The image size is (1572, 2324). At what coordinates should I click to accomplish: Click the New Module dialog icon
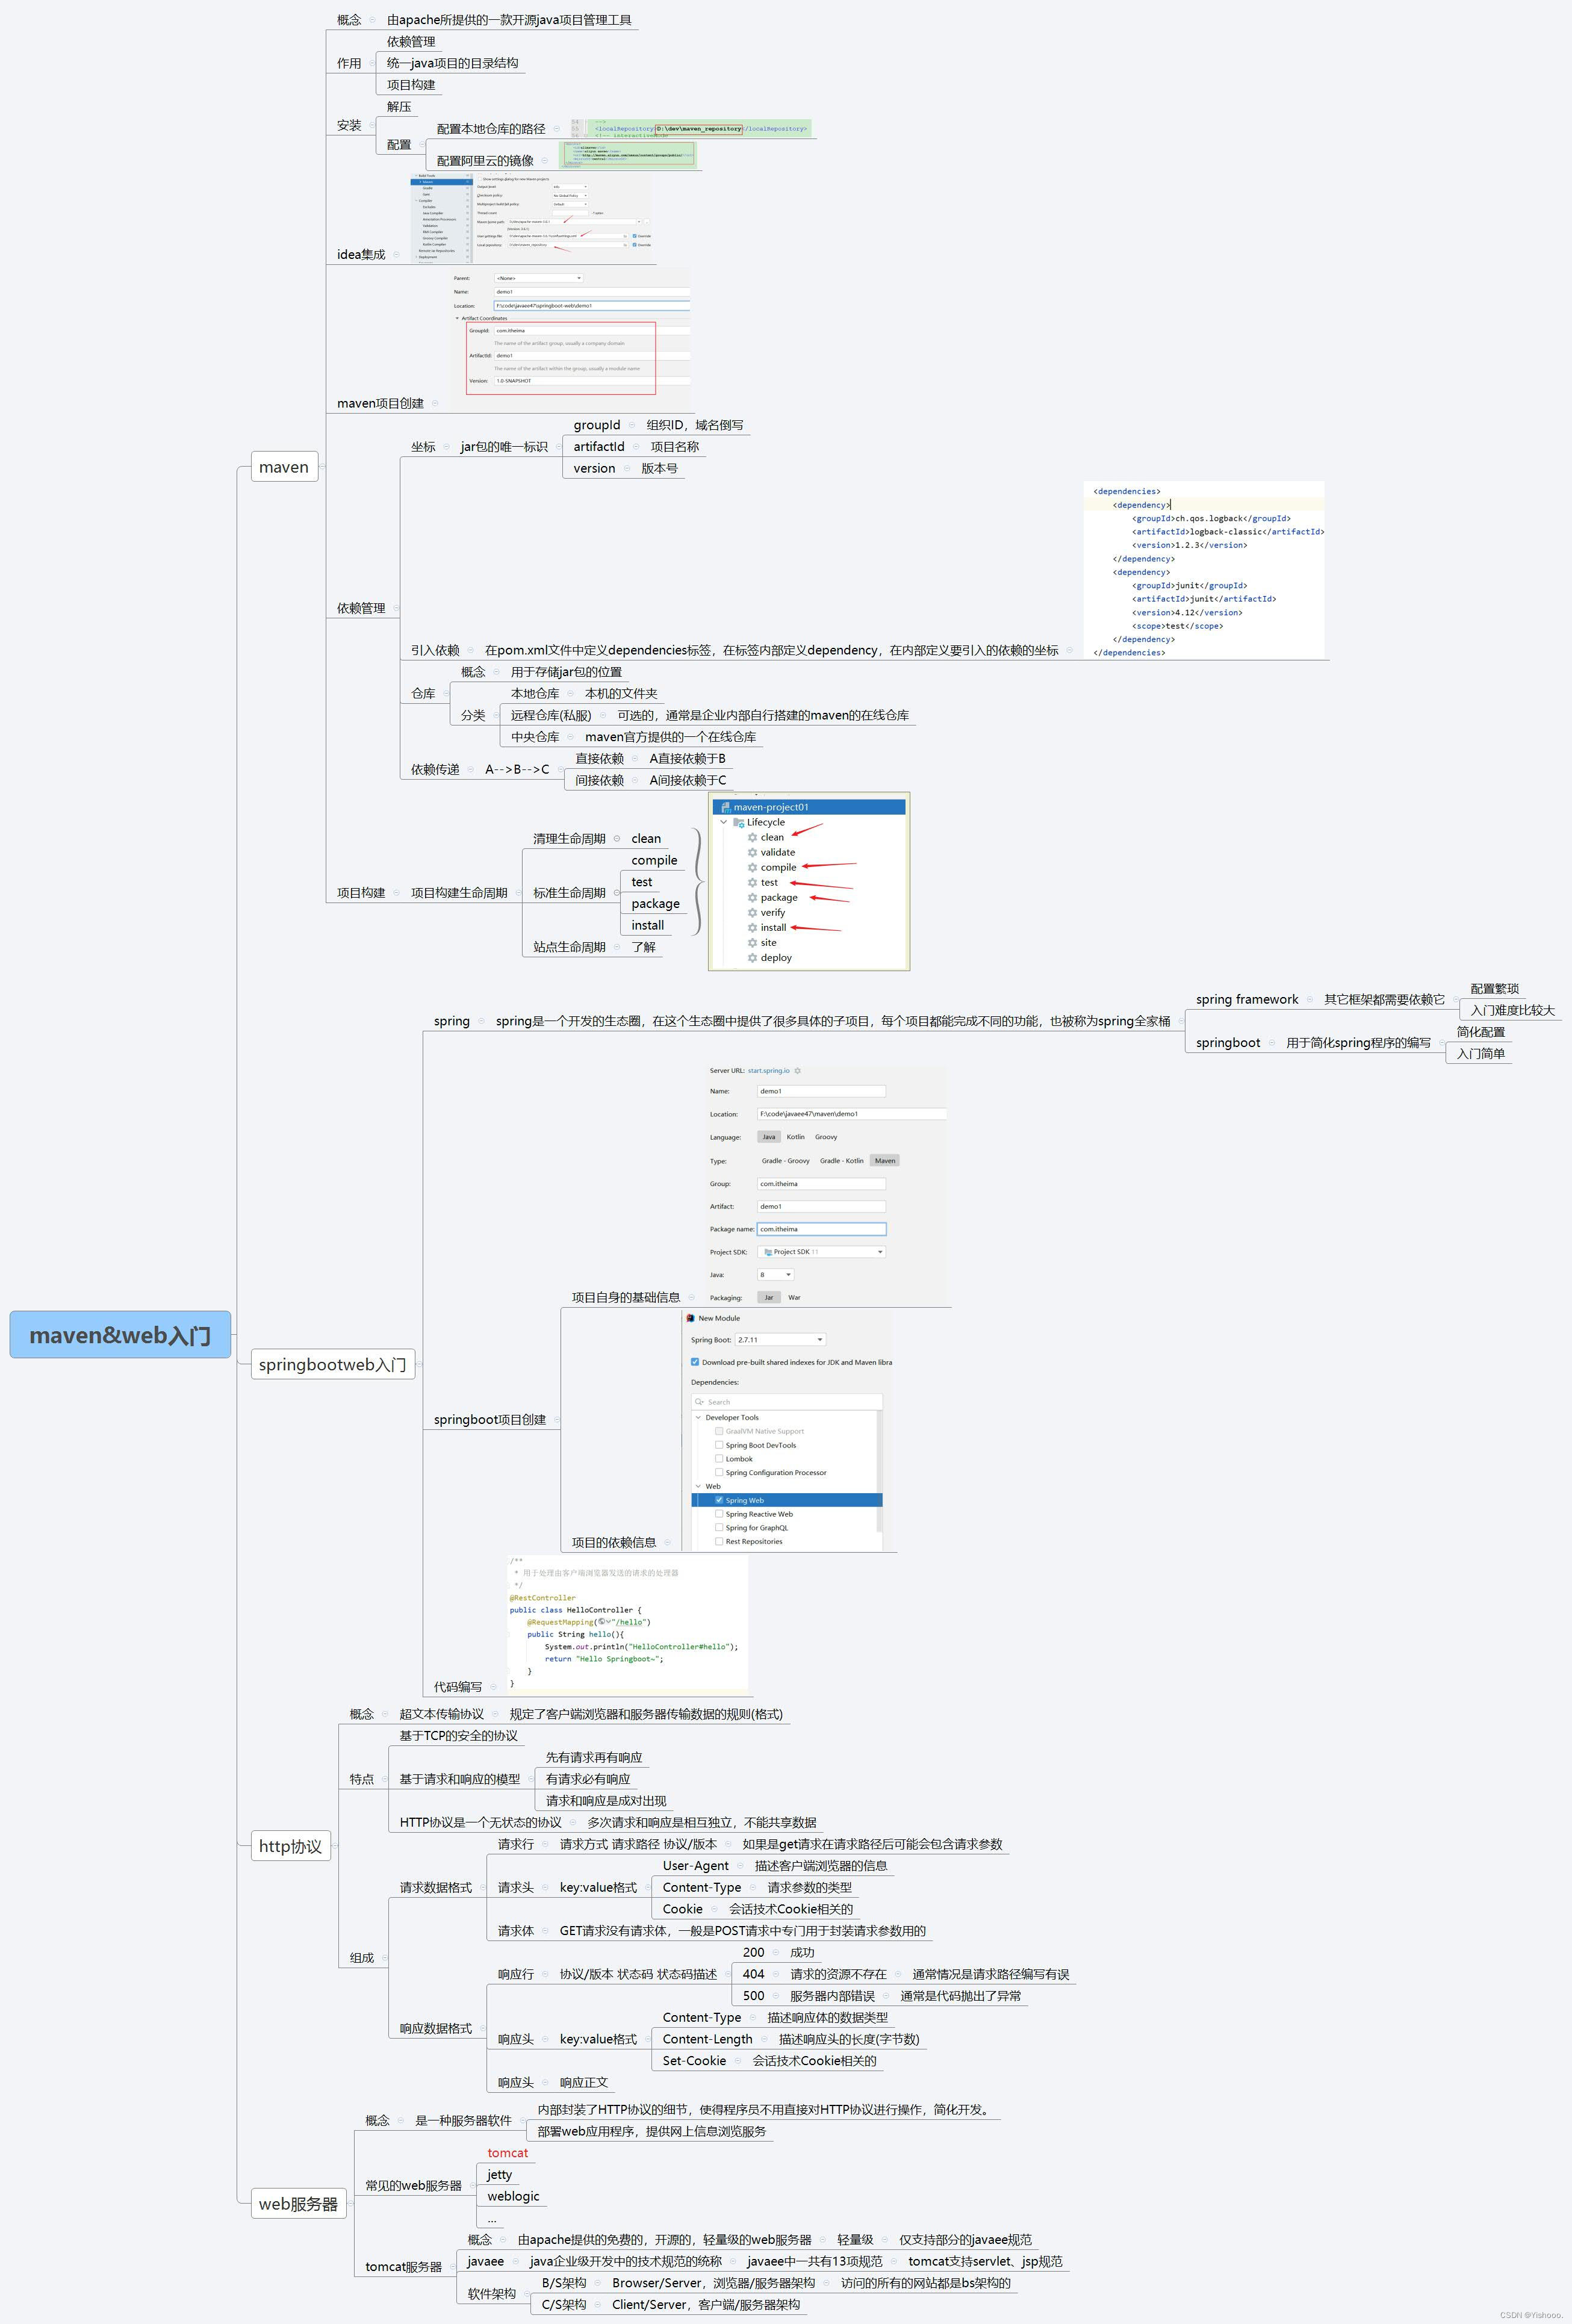691,1318
